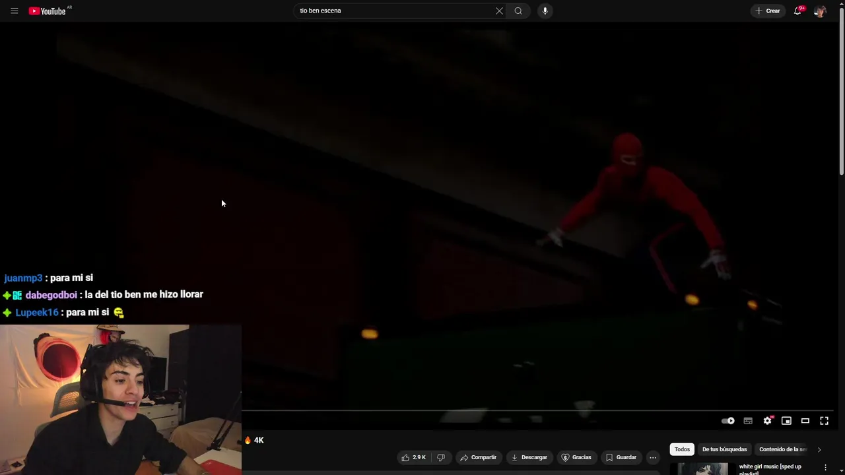
Task: Toggle the autoplay switch
Action: pos(728,421)
